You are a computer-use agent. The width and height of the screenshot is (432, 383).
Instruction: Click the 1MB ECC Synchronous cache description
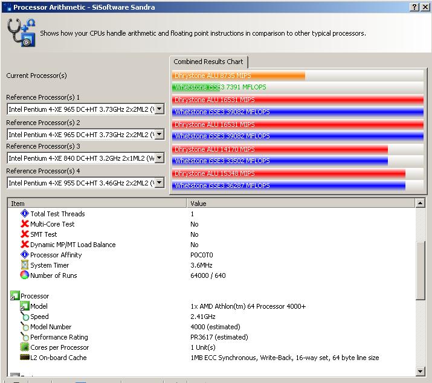click(285, 358)
